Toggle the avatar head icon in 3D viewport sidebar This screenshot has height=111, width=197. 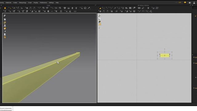(x=5, y=34)
